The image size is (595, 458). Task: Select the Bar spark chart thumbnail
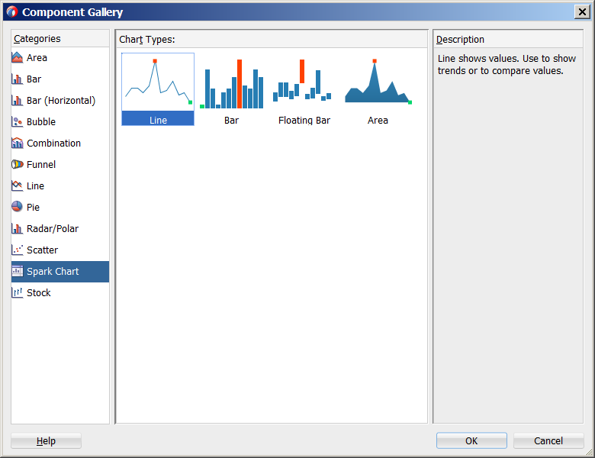[231, 83]
